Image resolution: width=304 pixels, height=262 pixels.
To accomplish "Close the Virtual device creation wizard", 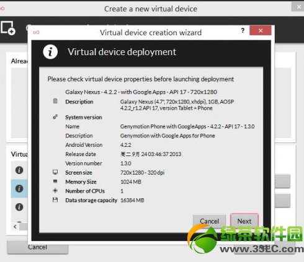I will tap(261, 31).
